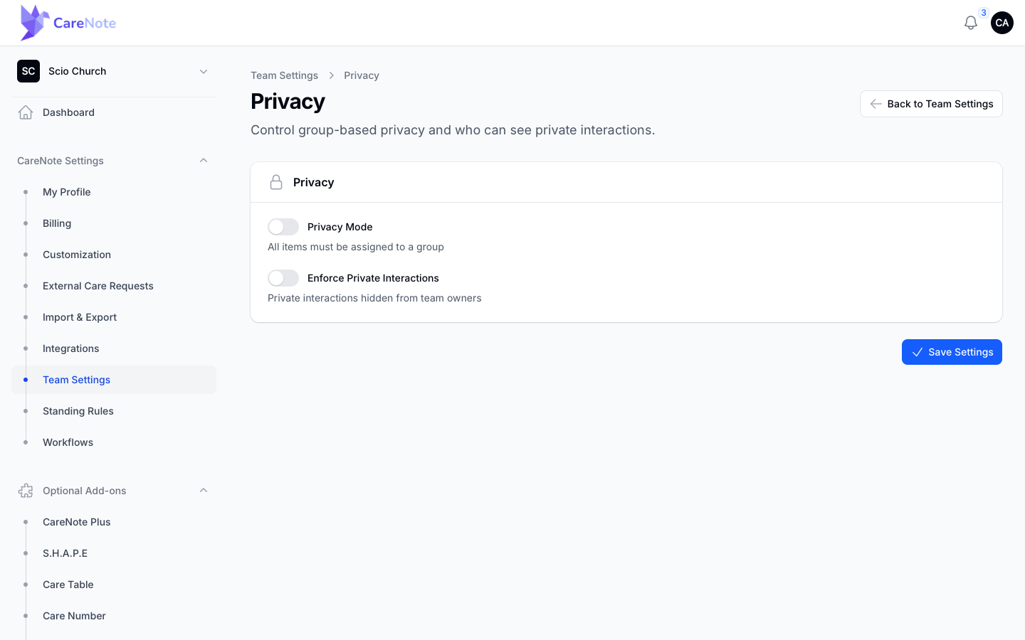Click the Optional Add-ons puzzle icon
This screenshot has width=1025, height=640.
26,491
